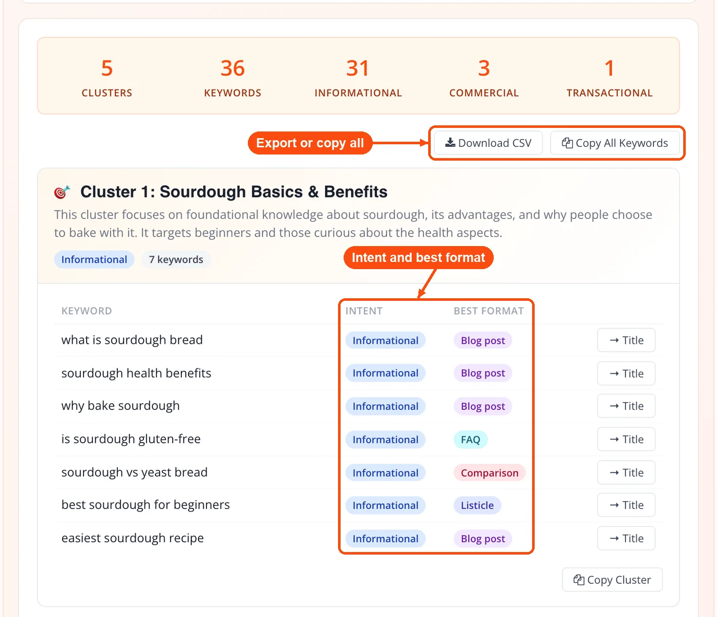Generate a title for 'best sourdough for beginners'
This screenshot has height=617, width=717.
(626, 505)
